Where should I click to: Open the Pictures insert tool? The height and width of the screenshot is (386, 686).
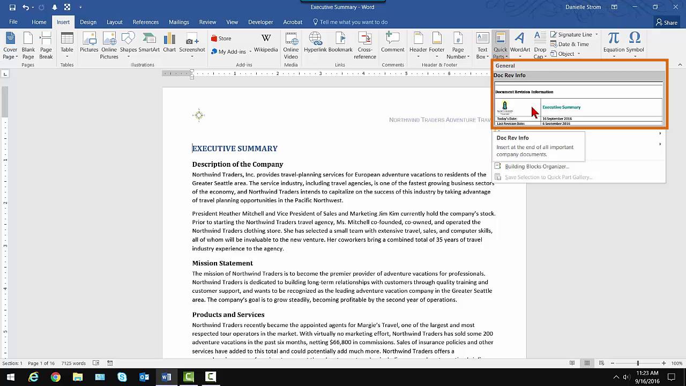click(89, 43)
